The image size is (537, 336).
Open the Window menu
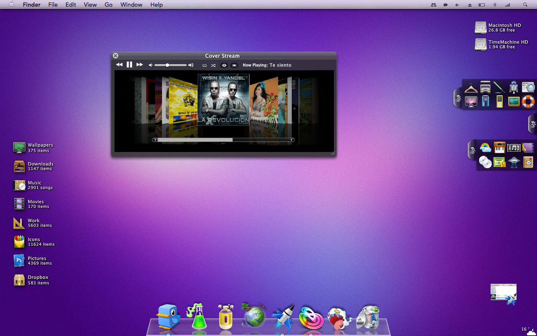point(131,5)
